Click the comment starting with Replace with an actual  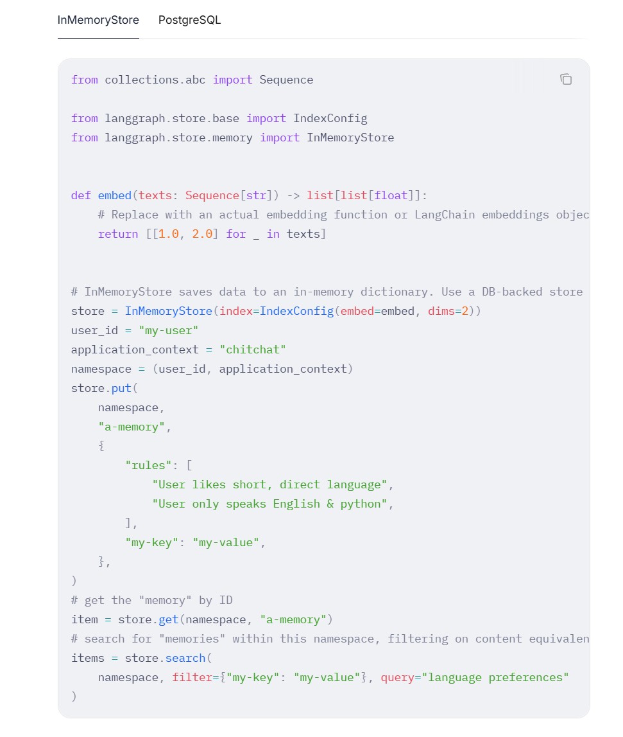(343, 215)
